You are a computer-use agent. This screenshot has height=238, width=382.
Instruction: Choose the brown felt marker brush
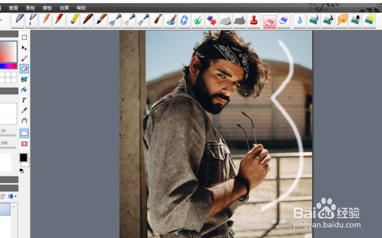[87, 21]
